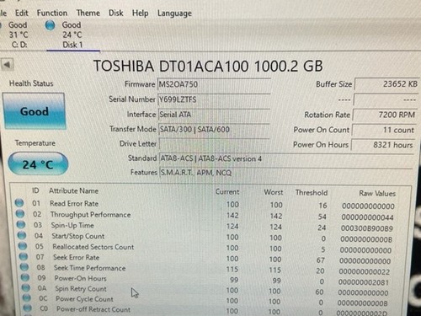Click the Threshold column header
Image resolution: width=421 pixels, height=316 pixels.
(312, 193)
